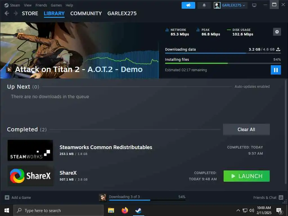Show hidden system tray icons

point(238,210)
